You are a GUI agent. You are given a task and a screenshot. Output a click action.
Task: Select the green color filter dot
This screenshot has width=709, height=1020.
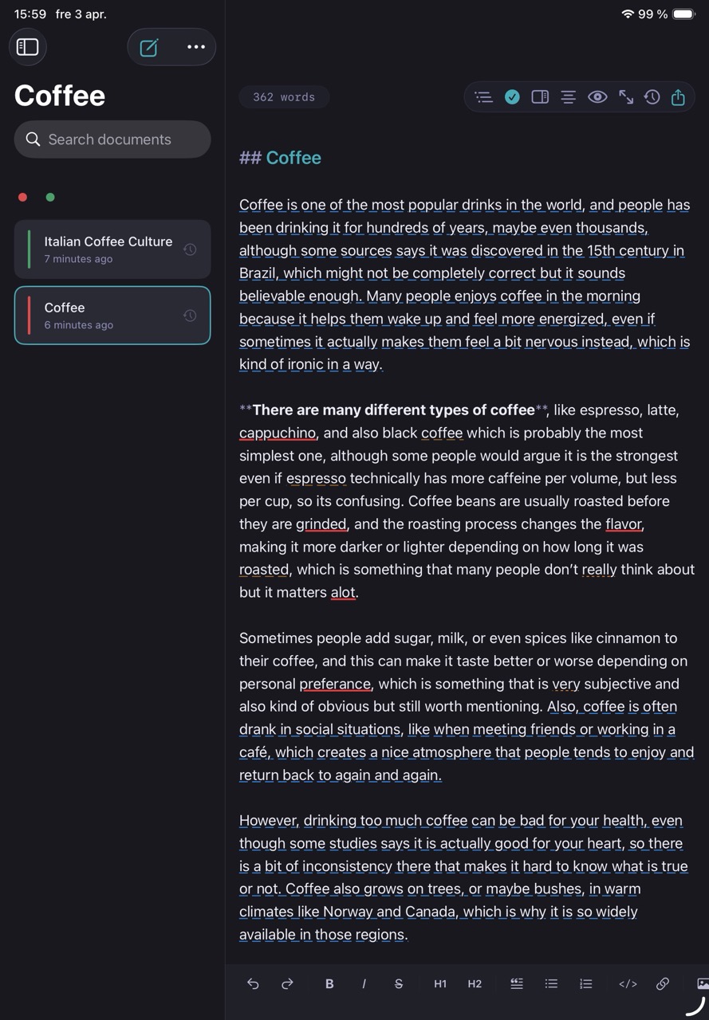tap(50, 198)
